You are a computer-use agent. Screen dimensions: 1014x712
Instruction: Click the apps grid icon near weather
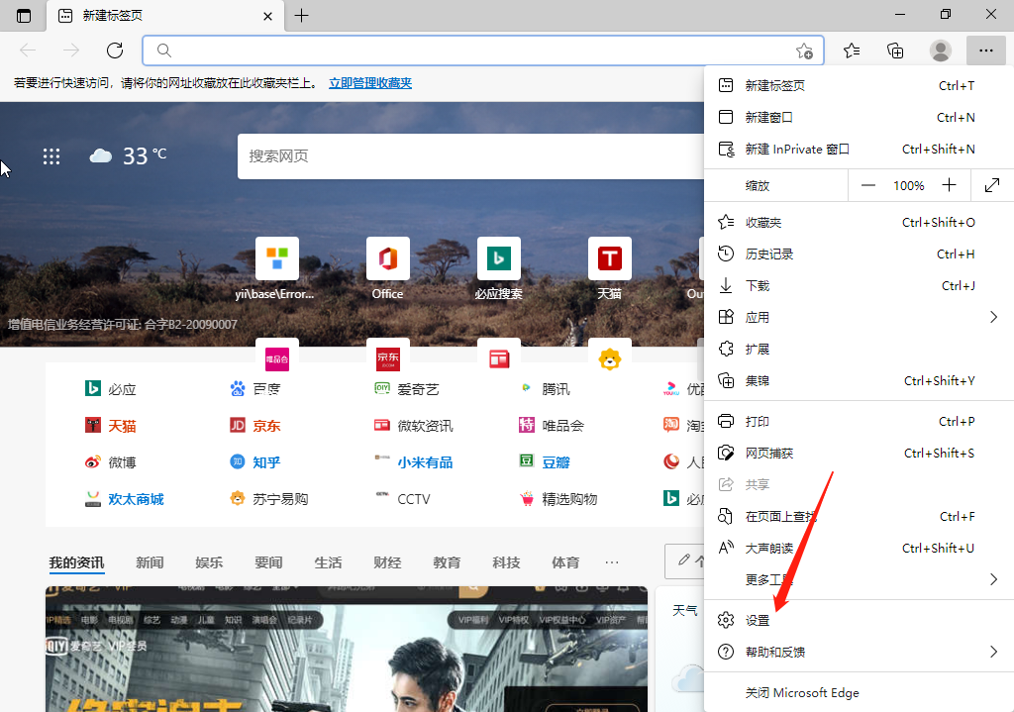coord(51,156)
